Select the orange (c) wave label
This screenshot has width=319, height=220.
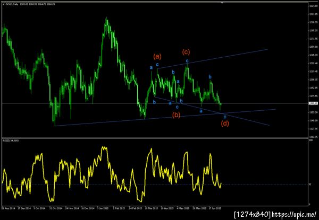click(x=186, y=52)
